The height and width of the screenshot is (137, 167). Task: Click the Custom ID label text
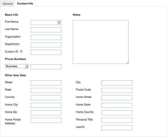pos(11,52)
